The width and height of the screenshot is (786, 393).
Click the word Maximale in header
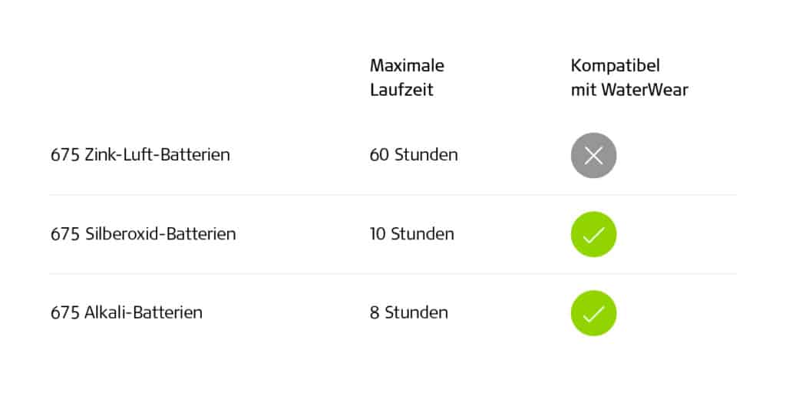point(407,66)
